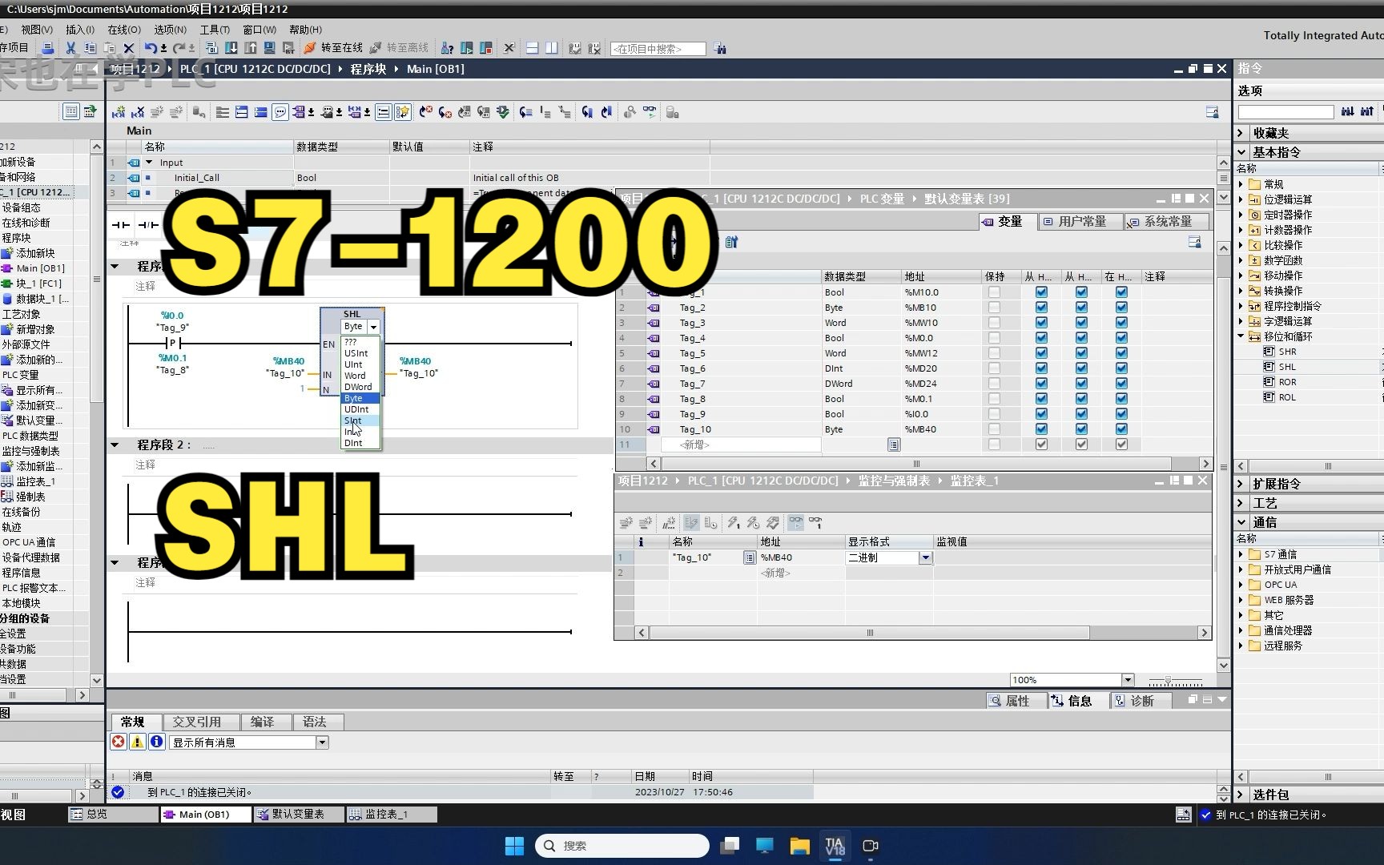Image resolution: width=1384 pixels, height=865 pixels.
Task: Click the search-in-project binoculars icon
Action: pos(720,49)
